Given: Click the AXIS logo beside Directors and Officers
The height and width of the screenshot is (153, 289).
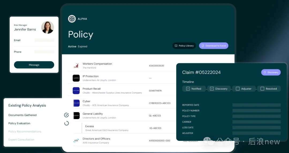Looking at the screenshot, I should [76, 140].
